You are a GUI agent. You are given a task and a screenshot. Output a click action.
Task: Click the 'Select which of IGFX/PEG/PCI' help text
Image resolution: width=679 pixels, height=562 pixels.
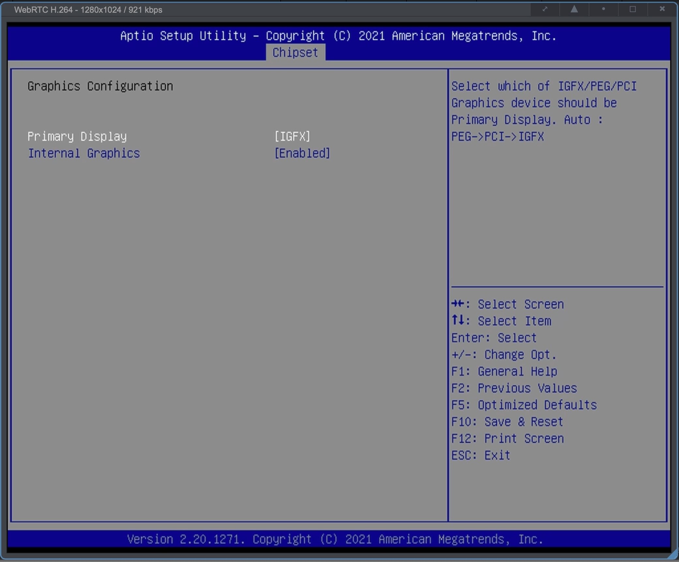point(544,86)
